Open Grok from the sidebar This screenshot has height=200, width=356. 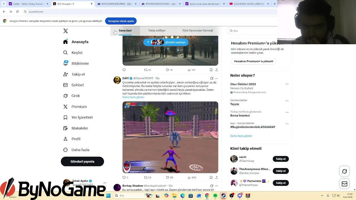[x=71, y=96]
